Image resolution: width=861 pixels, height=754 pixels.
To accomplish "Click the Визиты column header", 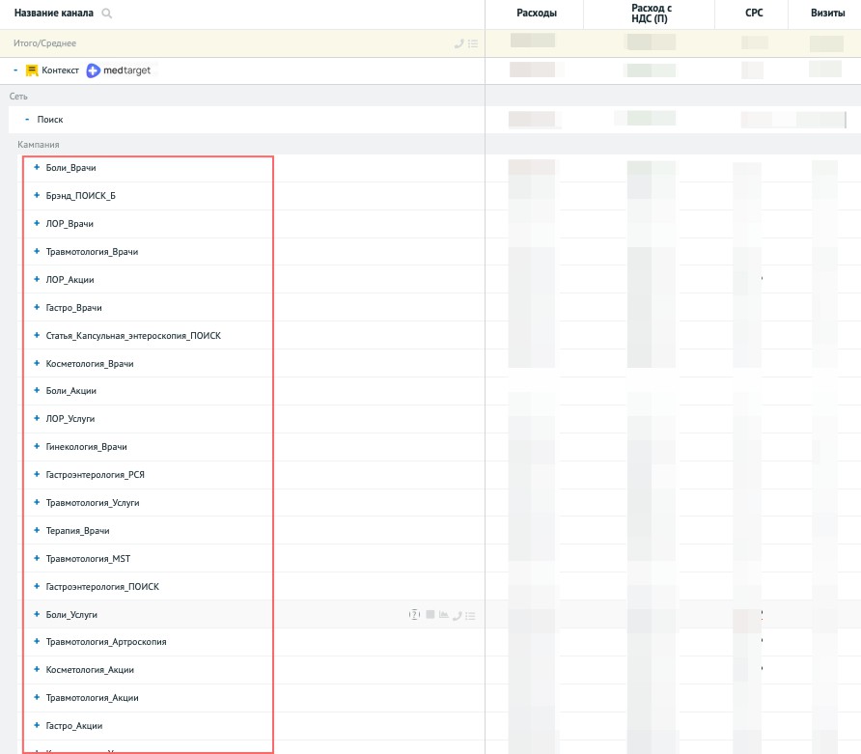I will pyautogui.click(x=827, y=14).
